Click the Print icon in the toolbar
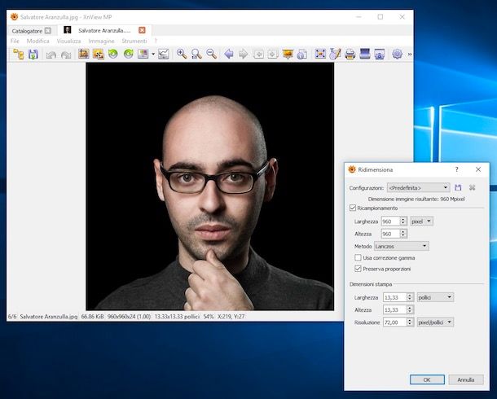The width and height of the screenshot is (497, 399). click(x=350, y=54)
